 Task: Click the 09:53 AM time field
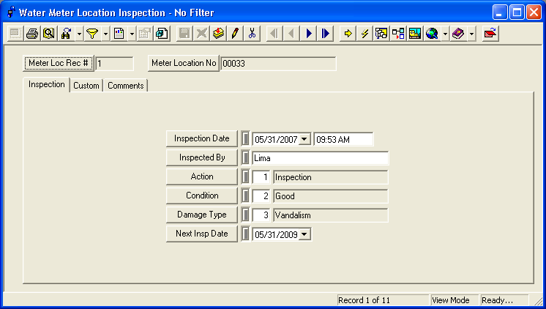(x=343, y=139)
